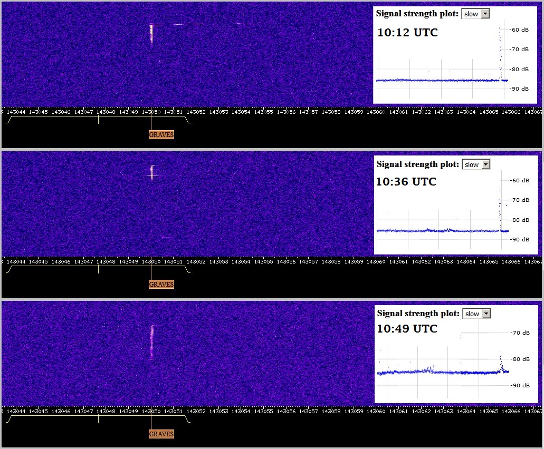The height and width of the screenshot is (449, 544).
Task: Click the '-60 dB' label in the 10:12 UTC plot
Action: pyautogui.click(x=519, y=30)
